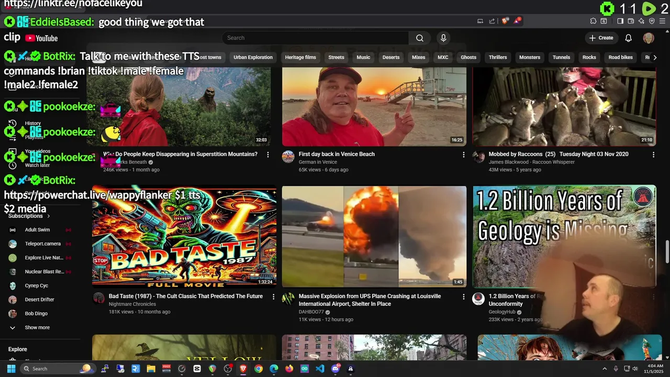This screenshot has width=670, height=377.
Task: Open the Adult Swim subscription
Action: (x=37, y=230)
